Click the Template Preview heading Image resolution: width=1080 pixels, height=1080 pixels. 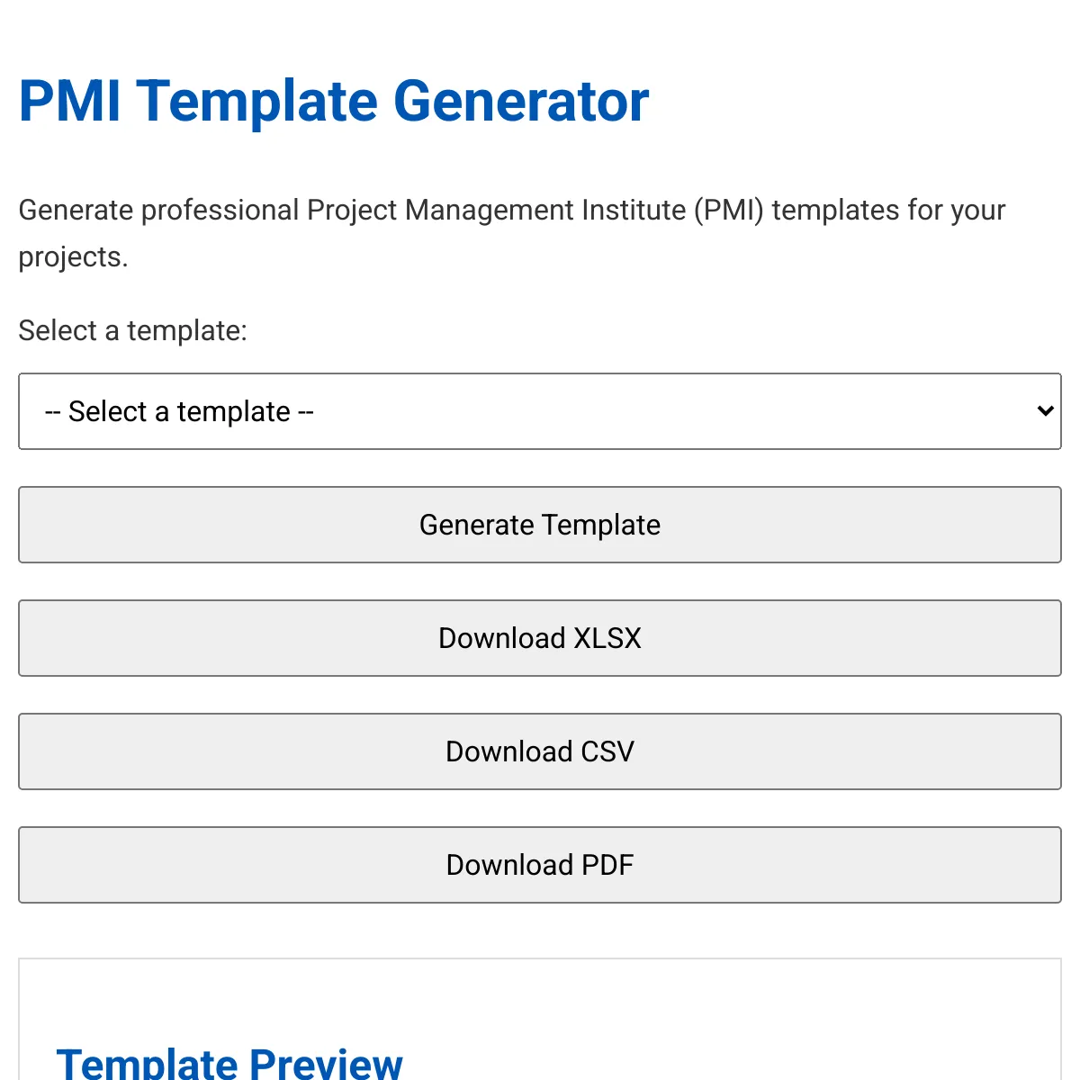tap(229, 1062)
